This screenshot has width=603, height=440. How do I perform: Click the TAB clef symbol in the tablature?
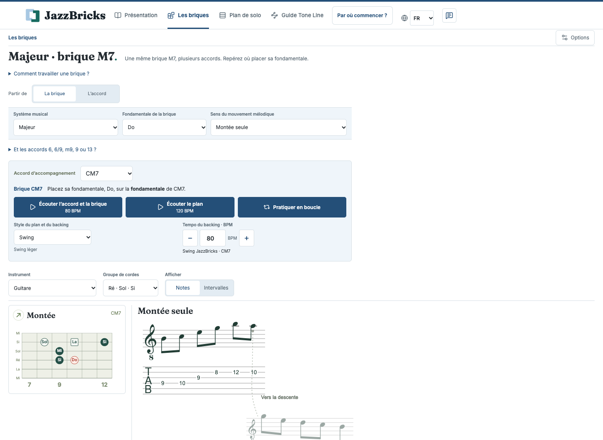tap(148, 380)
